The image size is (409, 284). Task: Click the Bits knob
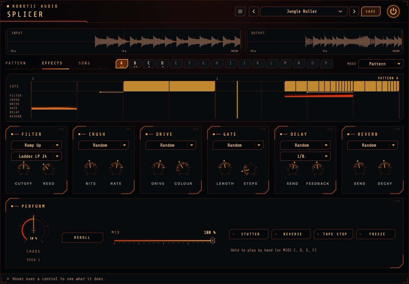click(91, 169)
